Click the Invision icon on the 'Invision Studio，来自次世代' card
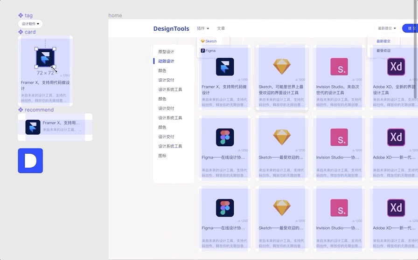The height and width of the screenshot is (260, 418). 339,67
